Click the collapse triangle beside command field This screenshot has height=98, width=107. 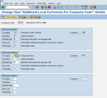pos(34,7)
